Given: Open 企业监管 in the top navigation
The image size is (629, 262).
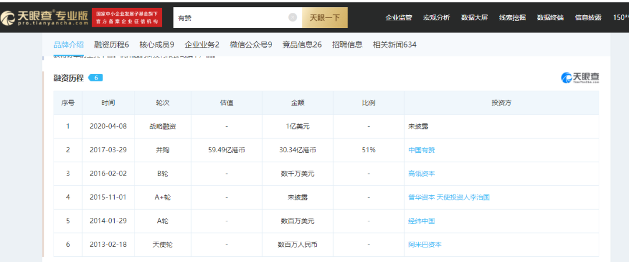Looking at the screenshot, I should [398, 17].
